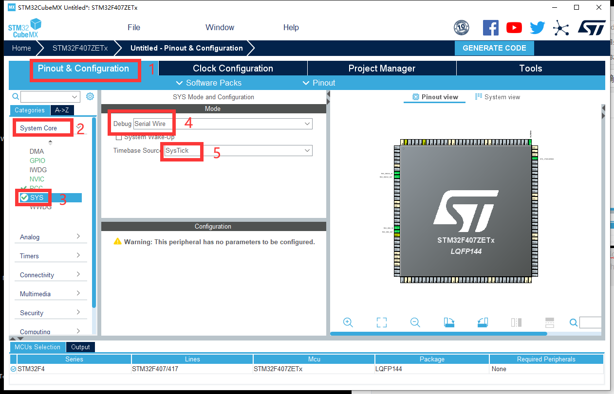The height and width of the screenshot is (394, 614).
Task: Select DMA in System Core list
Action: 37,151
